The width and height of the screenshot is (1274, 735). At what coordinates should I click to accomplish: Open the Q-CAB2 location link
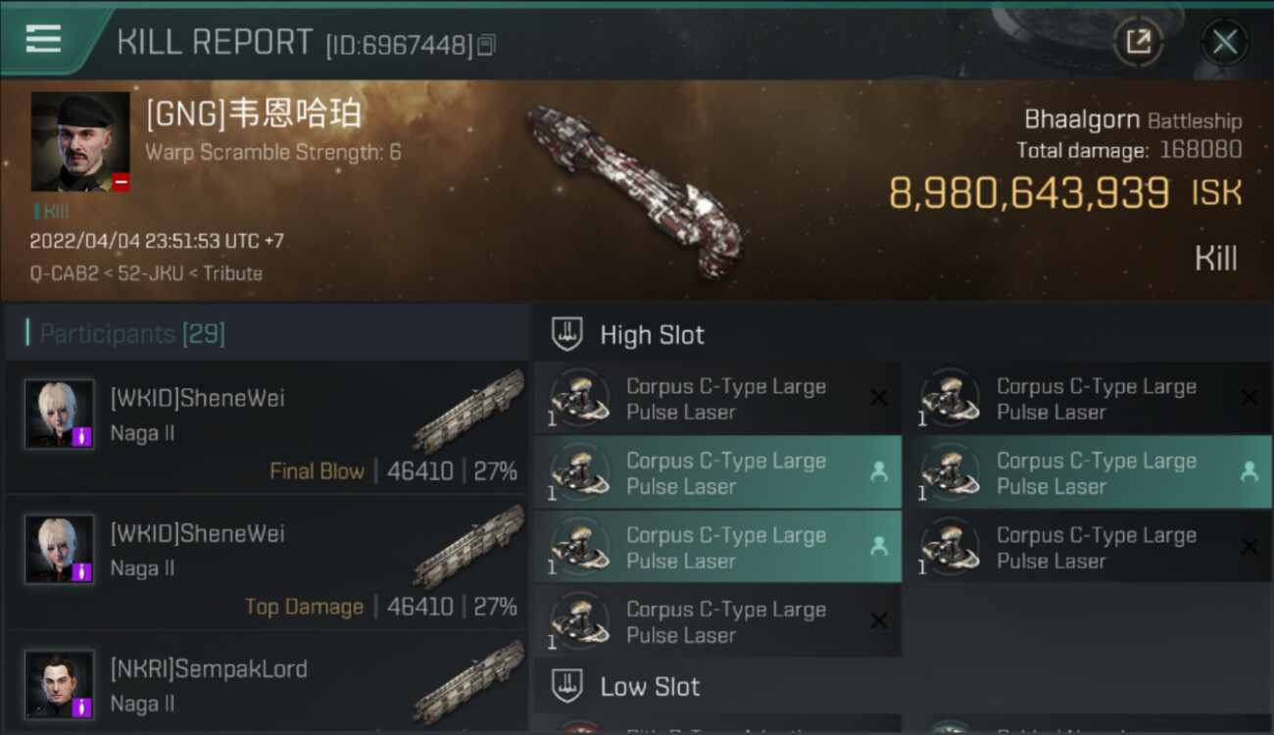click(64, 273)
